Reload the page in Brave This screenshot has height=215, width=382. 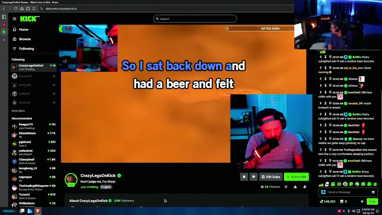pyautogui.click(x=16, y=9)
